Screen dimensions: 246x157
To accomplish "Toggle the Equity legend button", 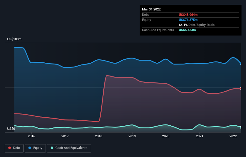I will 35,148.
